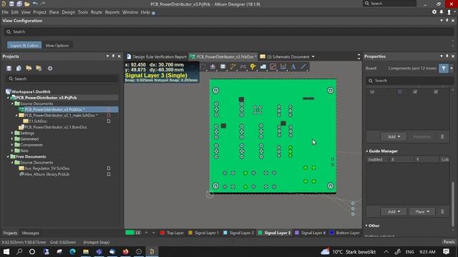Click the LS layer set button
The image size is (458, 257).
tap(133, 233)
